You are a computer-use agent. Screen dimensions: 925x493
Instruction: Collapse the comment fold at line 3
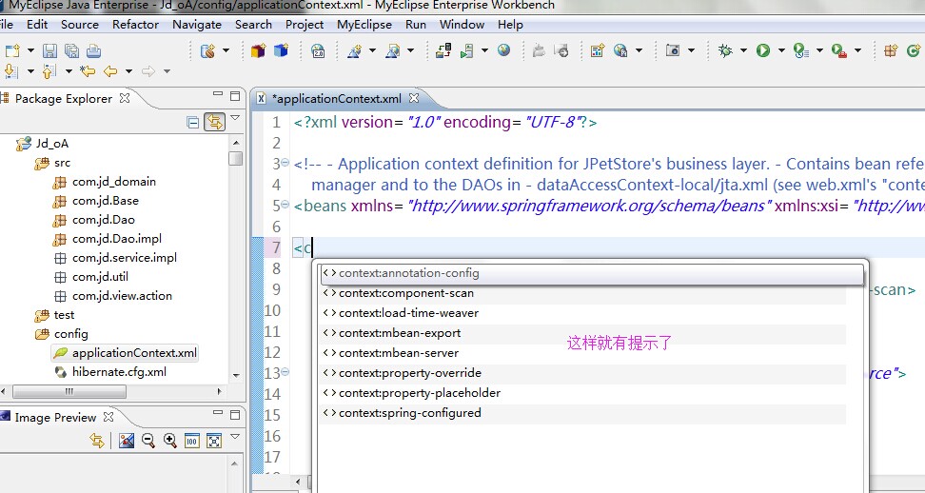285,162
